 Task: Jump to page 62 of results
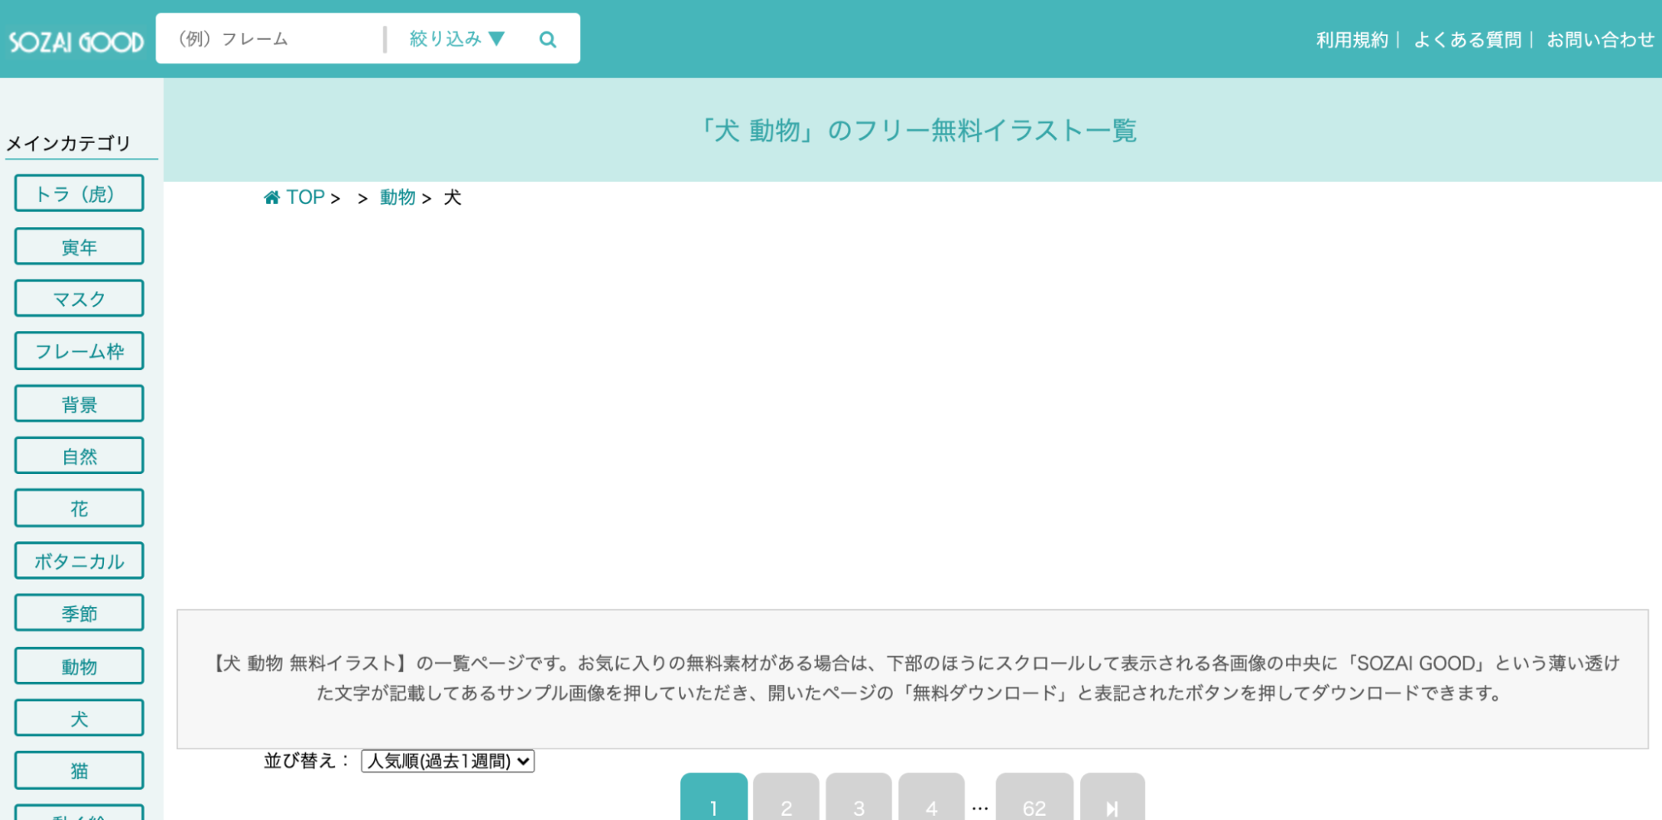(x=1033, y=805)
